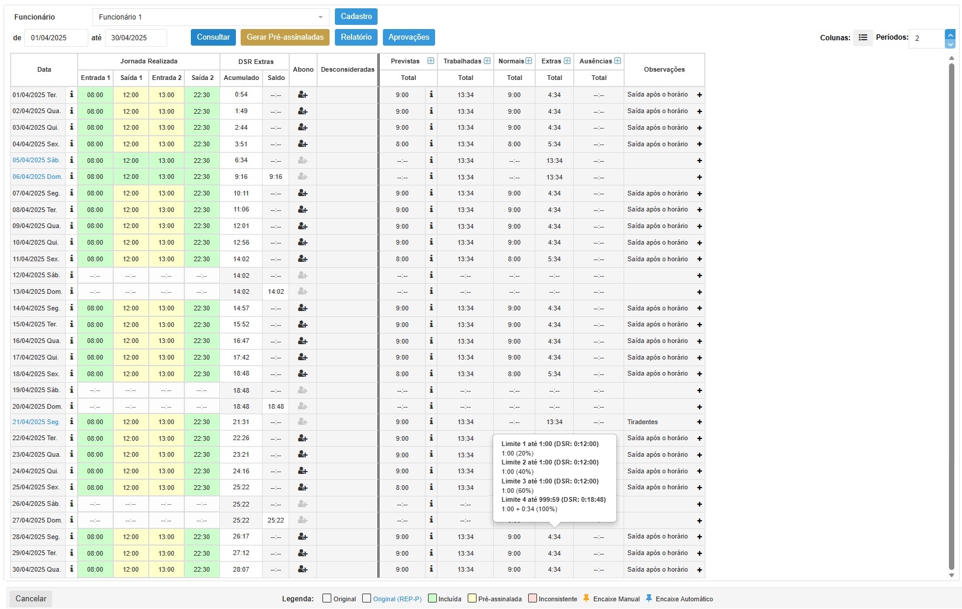The image size is (962, 609).
Task: Click previstas info icon on 03/04/2025 row
Action: point(431,127)
